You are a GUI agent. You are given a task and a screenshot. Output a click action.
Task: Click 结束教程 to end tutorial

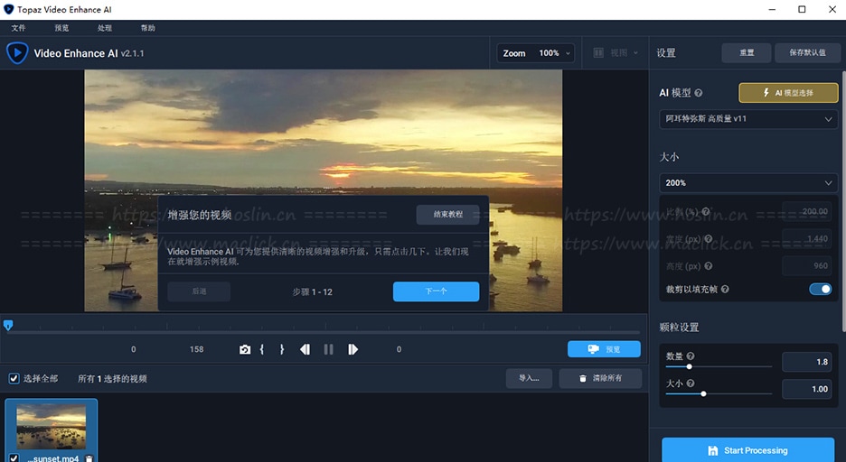(447, 215)
